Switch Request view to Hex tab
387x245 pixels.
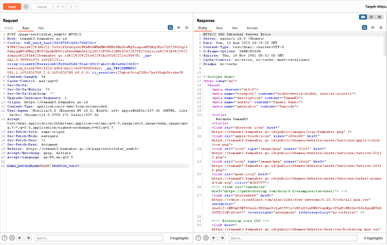tap(41, 28)
